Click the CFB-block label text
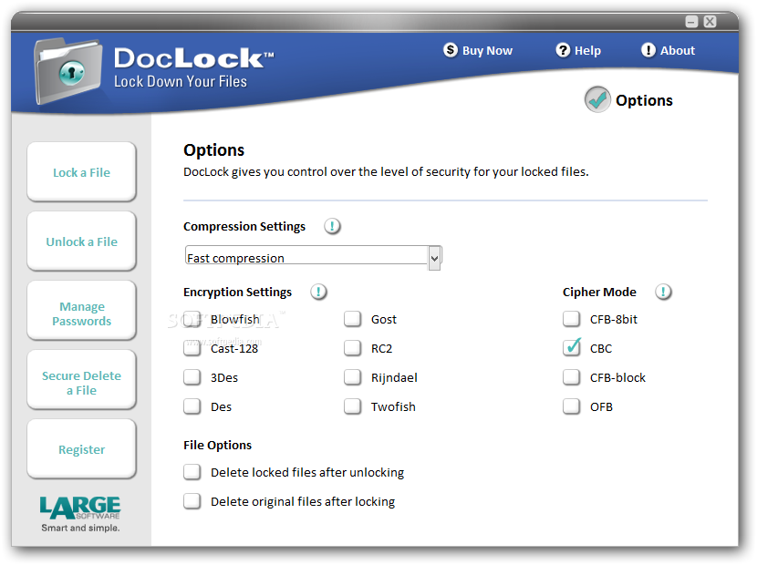Screen dimensions: 757x565 click(x=617, y=378)
